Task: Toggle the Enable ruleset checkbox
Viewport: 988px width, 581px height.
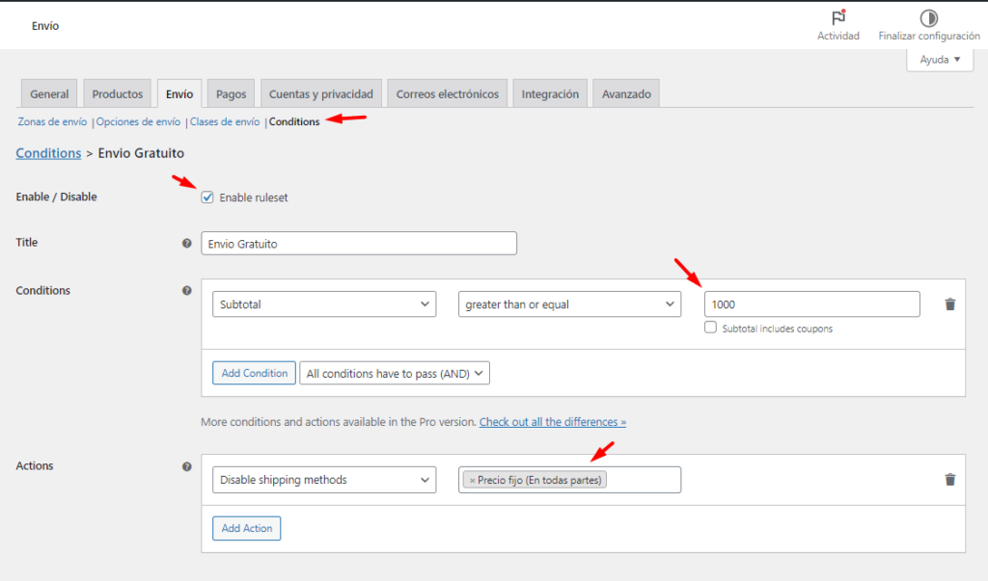Action: 207,197
